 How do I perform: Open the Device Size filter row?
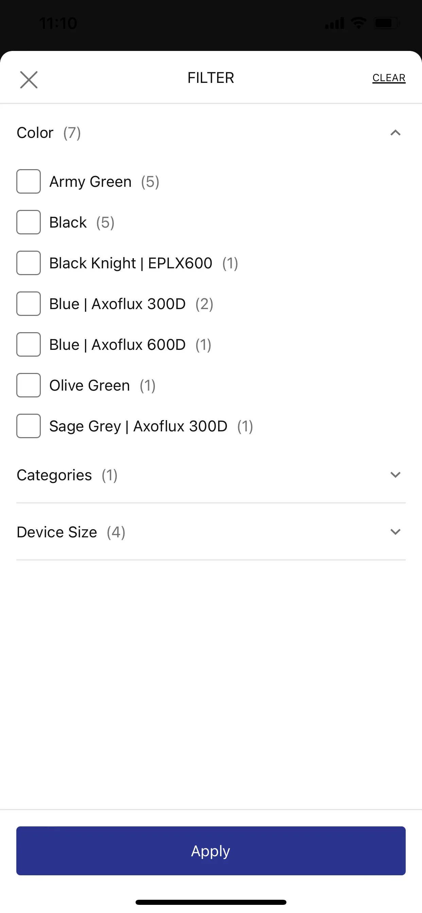point(211,532)
